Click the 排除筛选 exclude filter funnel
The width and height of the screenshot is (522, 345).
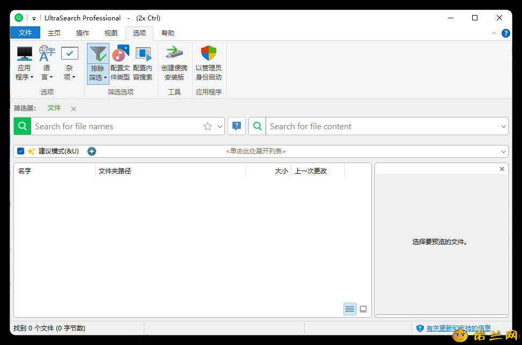pyautogui.click(x=98, y=54)
